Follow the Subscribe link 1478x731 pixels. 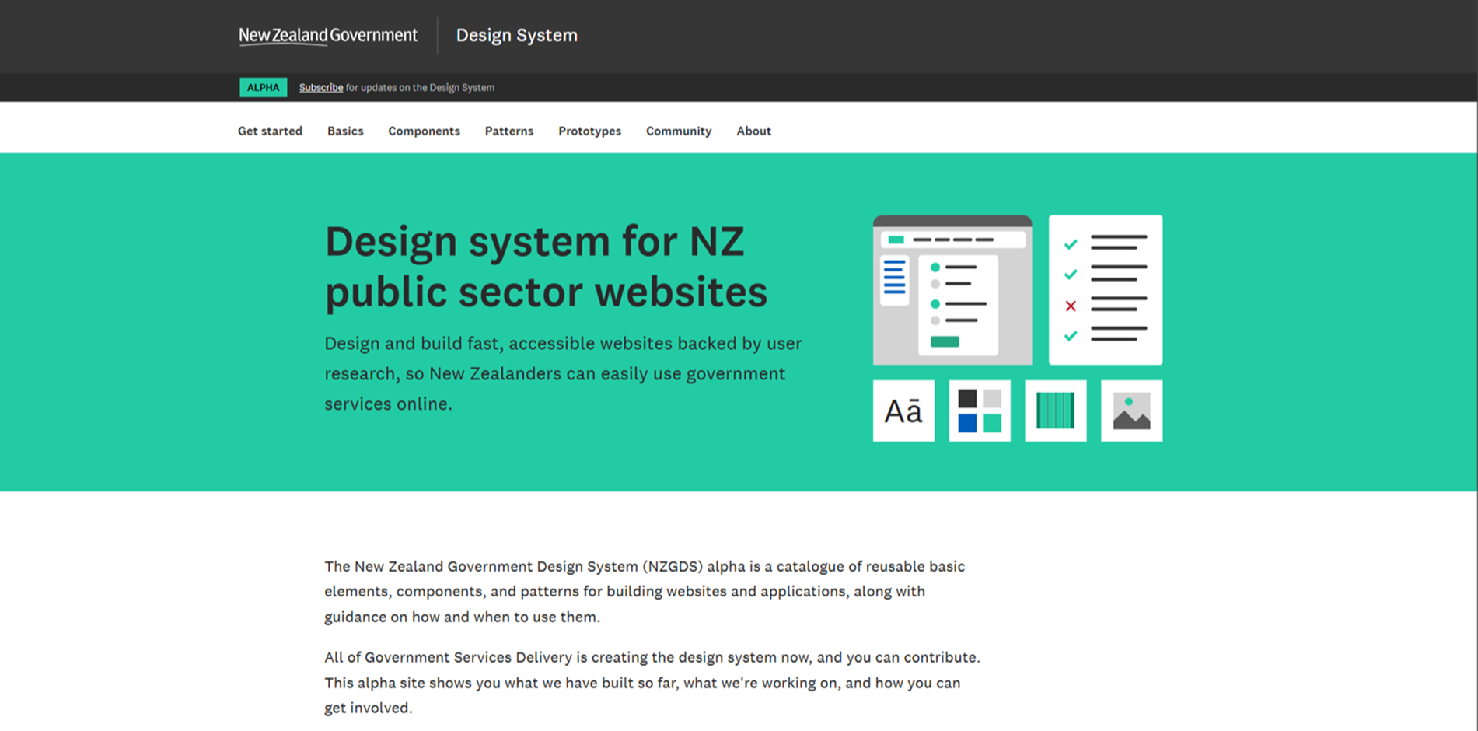(x=321, y=87)
